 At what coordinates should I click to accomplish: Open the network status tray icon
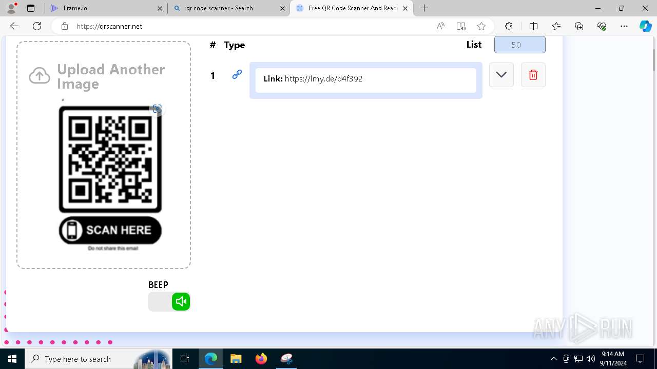pyautogui.click(x=578, y=359)
